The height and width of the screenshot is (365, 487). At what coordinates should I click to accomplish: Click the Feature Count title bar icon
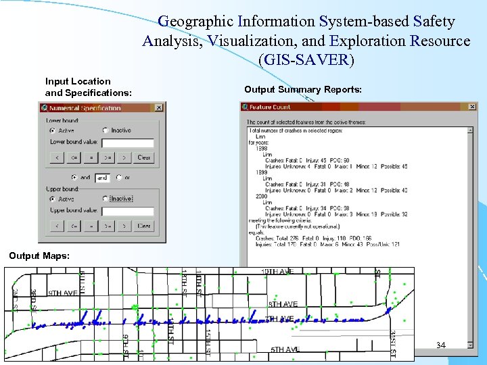coord(245,107)
